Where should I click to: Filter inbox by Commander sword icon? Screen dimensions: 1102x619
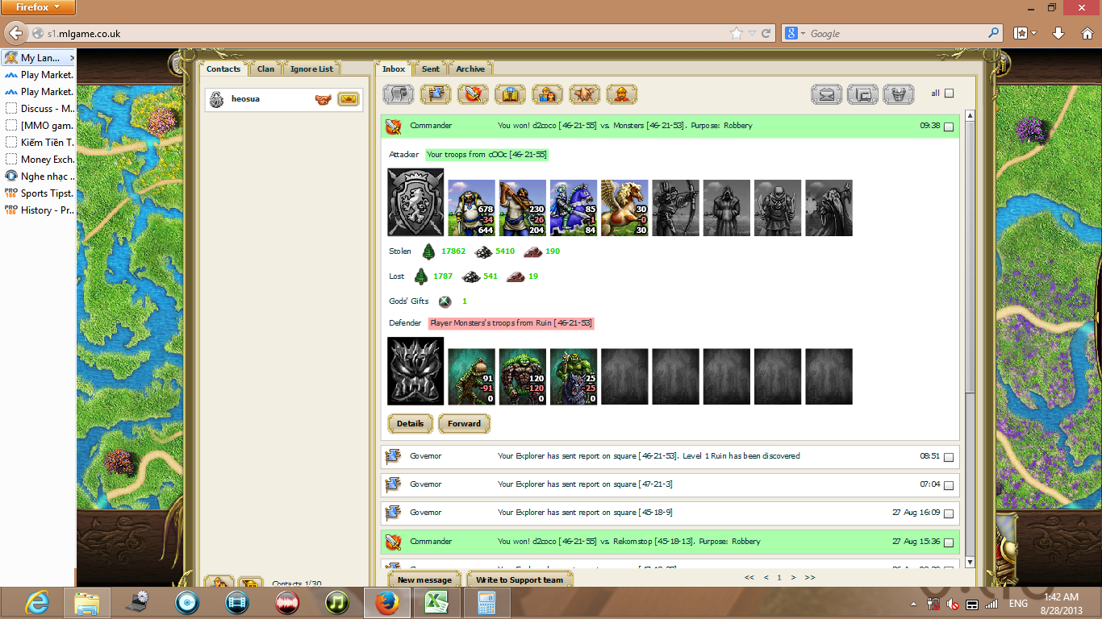pos(473,94)
